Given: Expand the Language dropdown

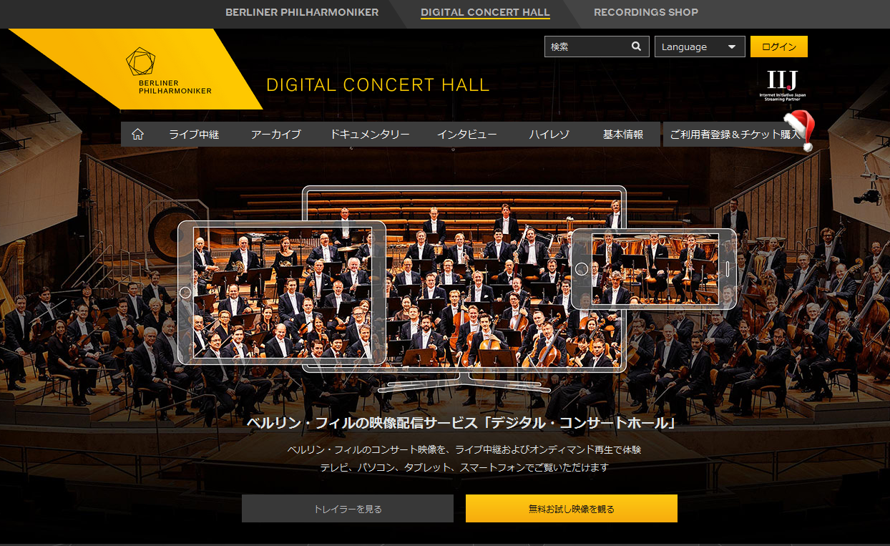Looking at the screenshot, I should point(700,47).
